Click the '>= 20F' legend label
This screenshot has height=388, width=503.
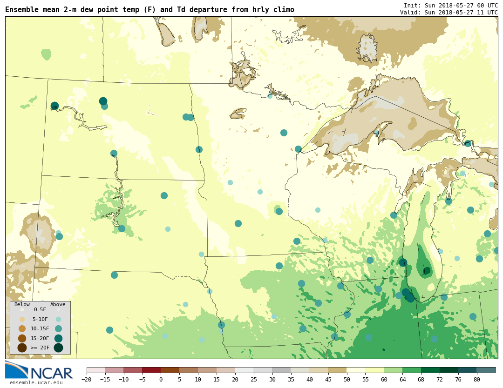(x=40, y=348)
